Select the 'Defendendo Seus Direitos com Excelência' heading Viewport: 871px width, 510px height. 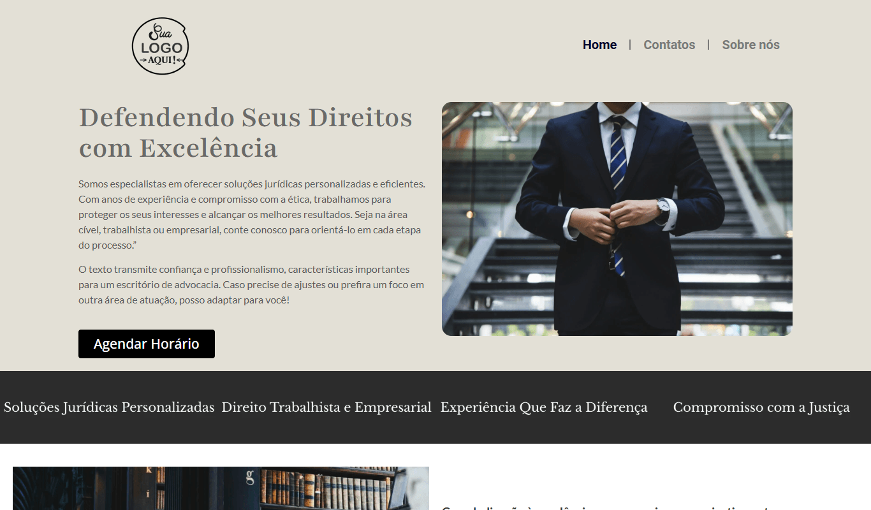click(x=245, y=133)
